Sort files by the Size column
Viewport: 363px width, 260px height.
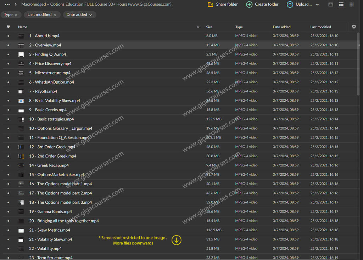click(x=209, y=27)
